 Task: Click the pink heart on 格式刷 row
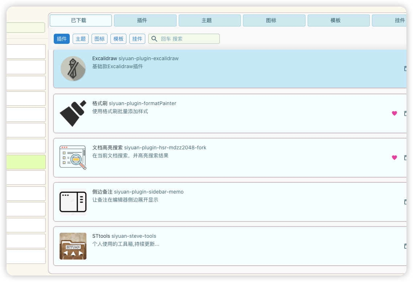coord(394,113)
